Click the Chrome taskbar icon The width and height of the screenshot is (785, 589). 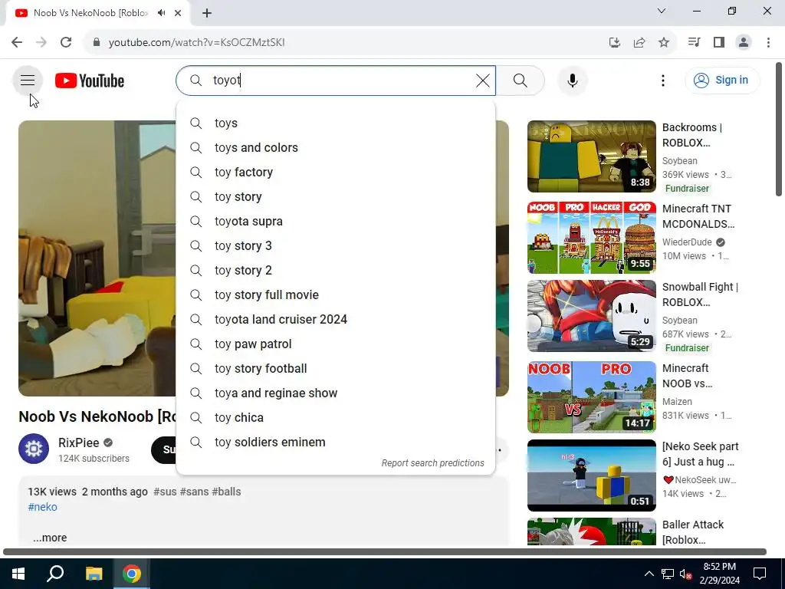tap(132, 574)
